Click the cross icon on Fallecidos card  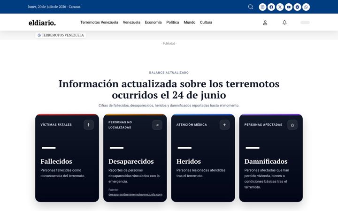89,125
